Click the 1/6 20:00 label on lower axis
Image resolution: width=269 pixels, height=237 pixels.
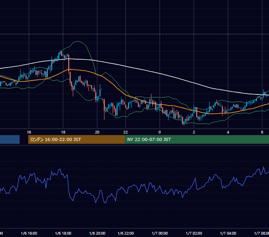coord(97,233)
